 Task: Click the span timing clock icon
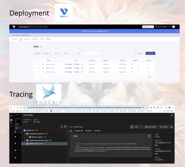point(65,126)
